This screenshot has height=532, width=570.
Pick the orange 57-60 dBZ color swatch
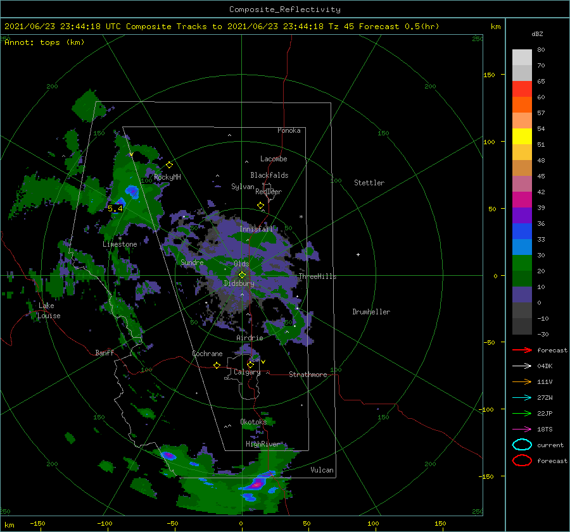coord(522,104)
